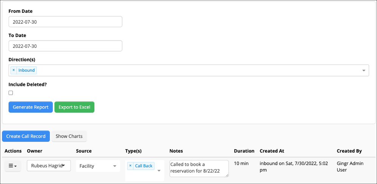Click the Owner column header
Image resolution: width=377 pixels, height=184 pixels.
[x=35, y=151]
